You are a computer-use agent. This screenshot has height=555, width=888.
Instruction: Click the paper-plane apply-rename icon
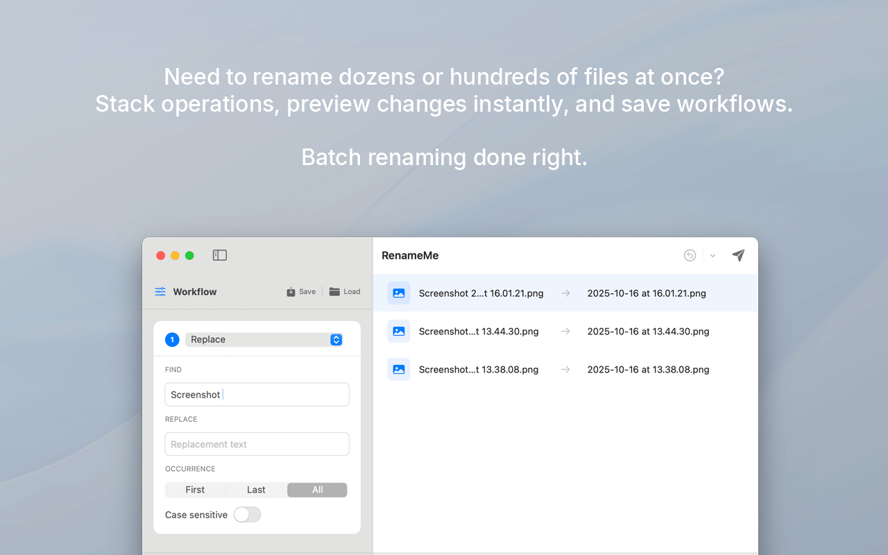[737, 255]
